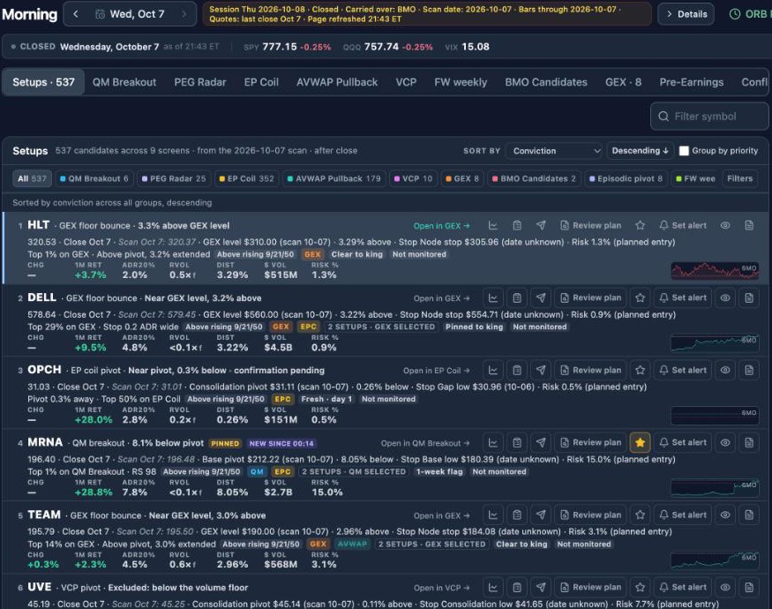Click TEAM 6MO sparkline chart
Image resolution: width=772 pixels, height=609 pixels.
click(715, 560)
